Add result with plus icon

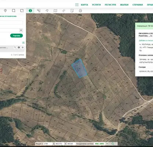[x=22, y=47]
